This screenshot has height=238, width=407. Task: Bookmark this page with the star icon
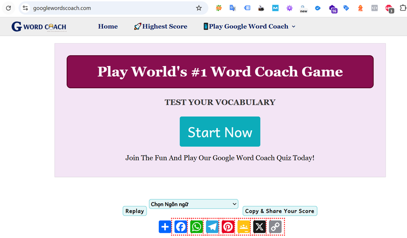[199, 8]
